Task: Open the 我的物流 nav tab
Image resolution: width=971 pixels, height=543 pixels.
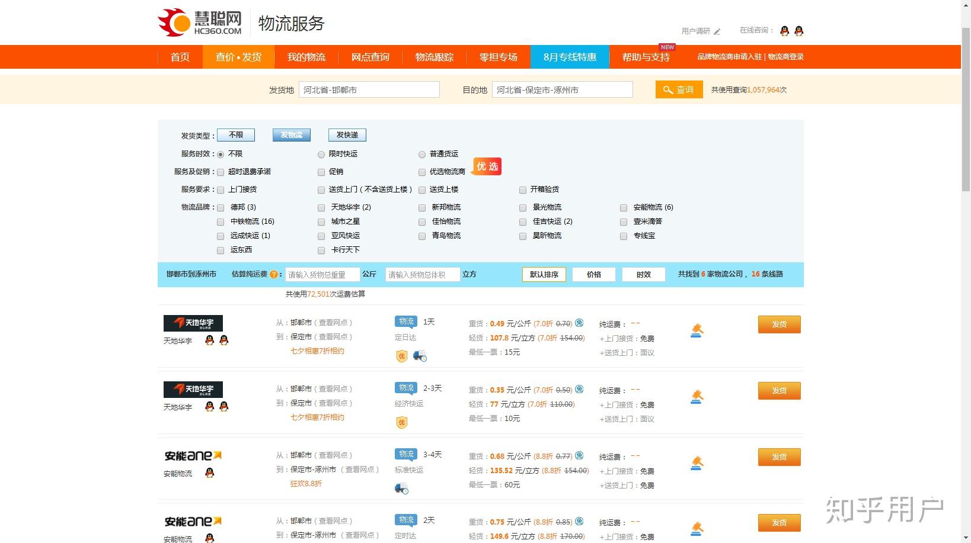Action: coord(306,57)
